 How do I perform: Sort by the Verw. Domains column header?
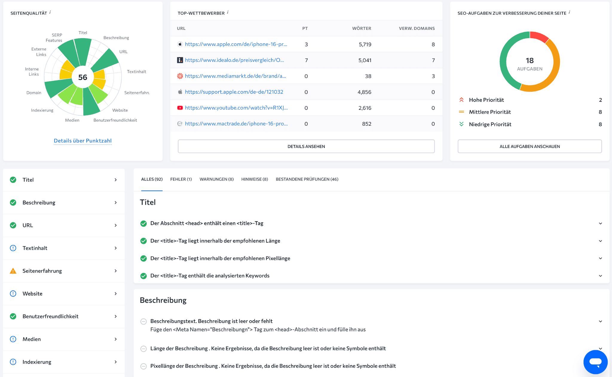(x=417, y=28)
